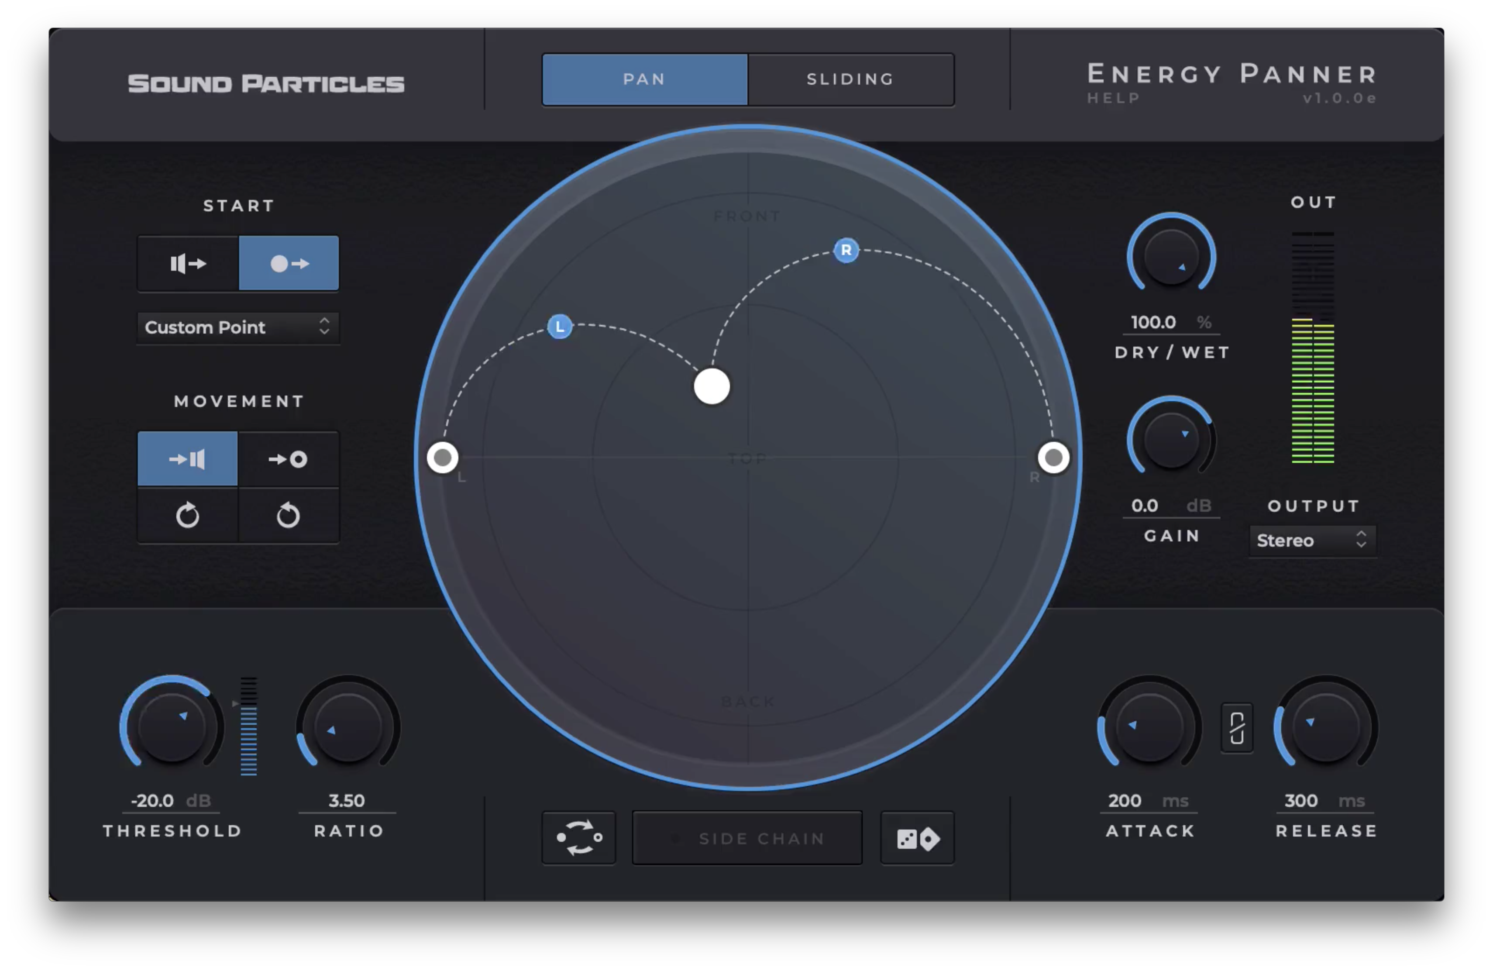Switch to the Sliding tab
This screenshot has height=971, width=1493.
(x=850, y=79)
